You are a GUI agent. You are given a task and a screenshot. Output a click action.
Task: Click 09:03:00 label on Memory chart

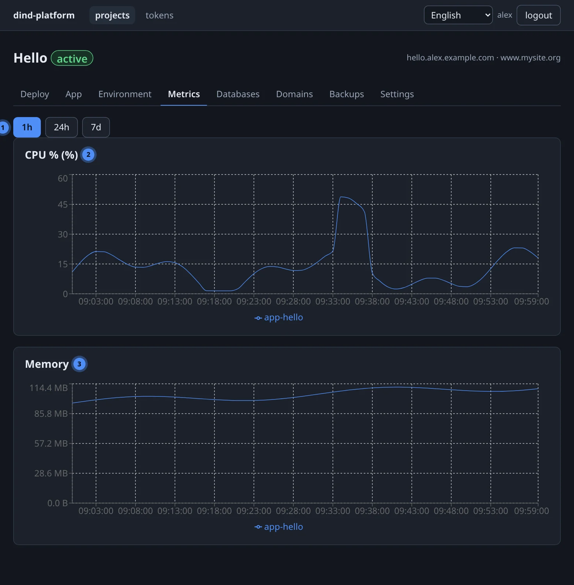click(x=96, y=511)
